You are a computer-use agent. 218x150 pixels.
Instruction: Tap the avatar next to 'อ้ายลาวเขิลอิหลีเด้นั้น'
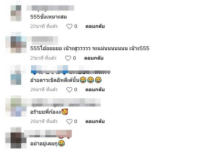16,76
